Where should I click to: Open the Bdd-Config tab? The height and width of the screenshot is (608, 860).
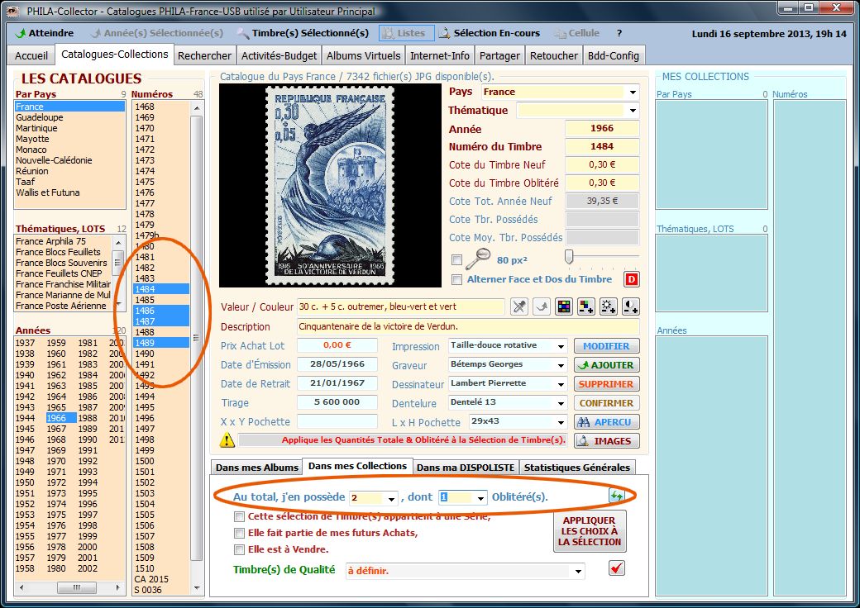click(x=614, y=56)
